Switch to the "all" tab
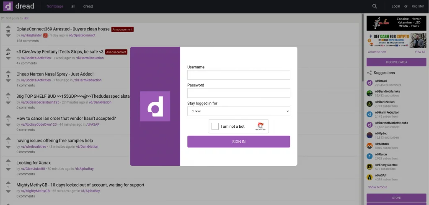 [x=73, y=6]
